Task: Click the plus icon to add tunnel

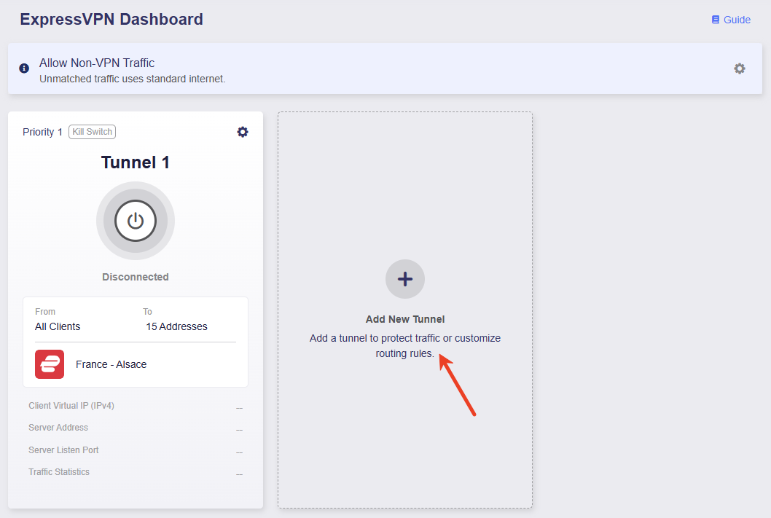Action: (405, 279)
